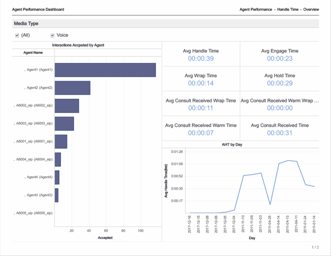
Task: Toggle the (All) media type checkbox
Action: (17, 35)
